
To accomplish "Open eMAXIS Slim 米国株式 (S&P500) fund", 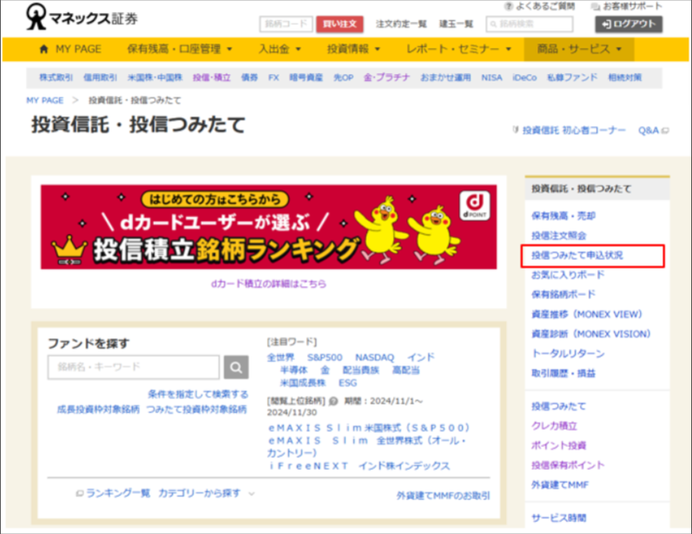I will click(x=369, y=428).
